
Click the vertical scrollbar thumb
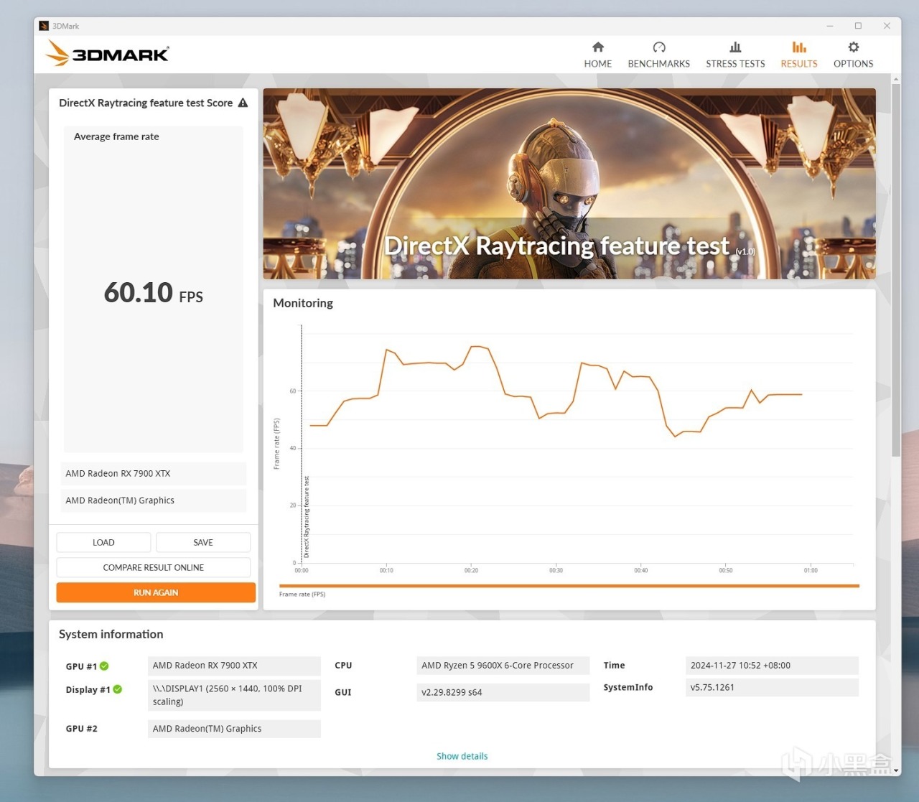(x=895, y=269)
